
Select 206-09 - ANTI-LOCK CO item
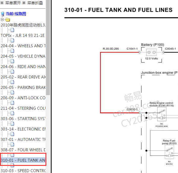tap(23, 98)
